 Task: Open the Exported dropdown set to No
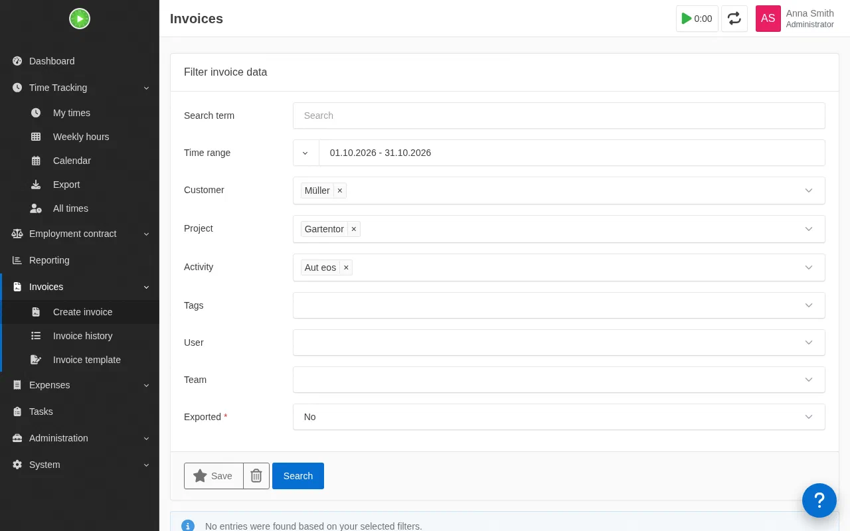tap(559, 417)
